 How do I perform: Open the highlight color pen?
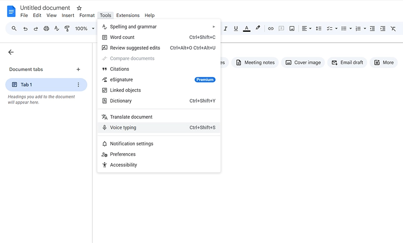(x=258, y=28)
